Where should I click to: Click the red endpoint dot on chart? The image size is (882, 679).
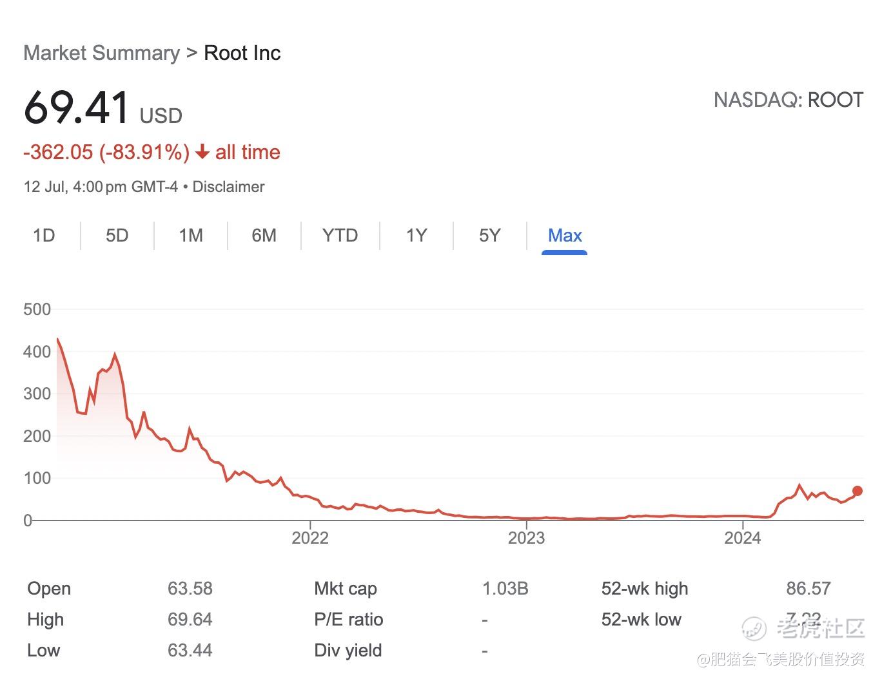click(857, 491)
